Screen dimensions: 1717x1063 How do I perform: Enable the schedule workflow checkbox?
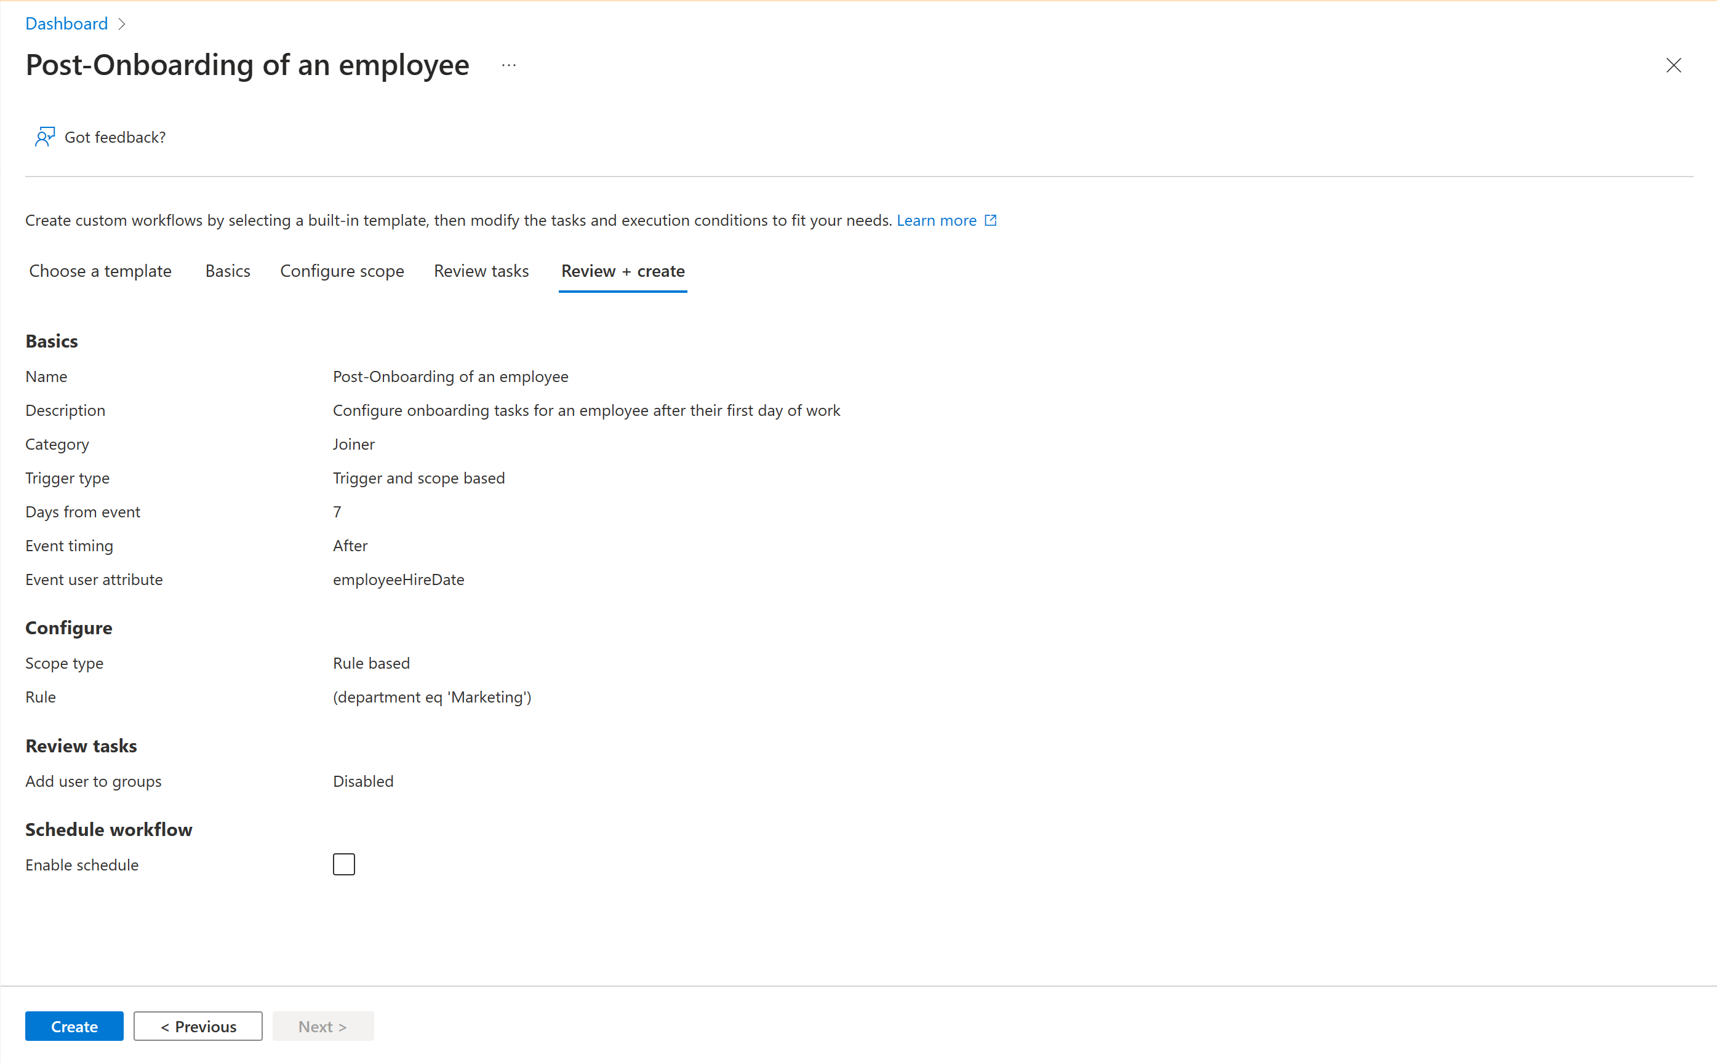coord(342,864)
